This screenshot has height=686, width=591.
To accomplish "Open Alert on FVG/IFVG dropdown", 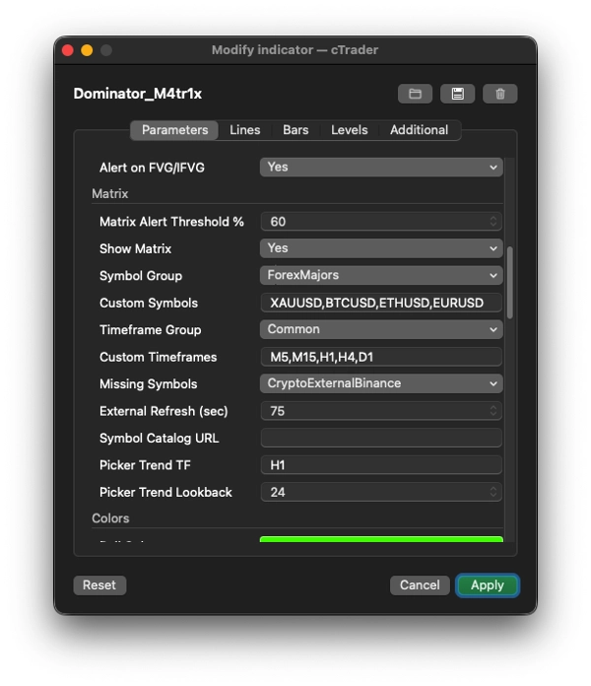I will click(381, 168).
